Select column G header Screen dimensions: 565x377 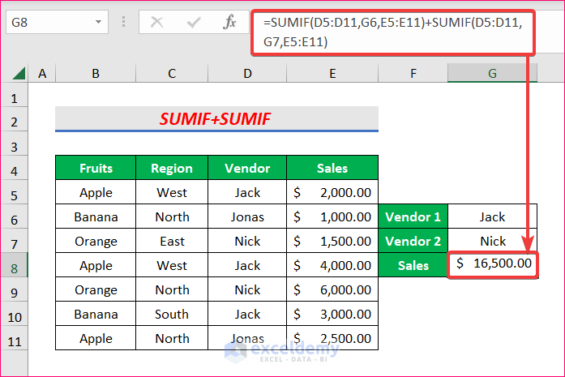(492, 74)
